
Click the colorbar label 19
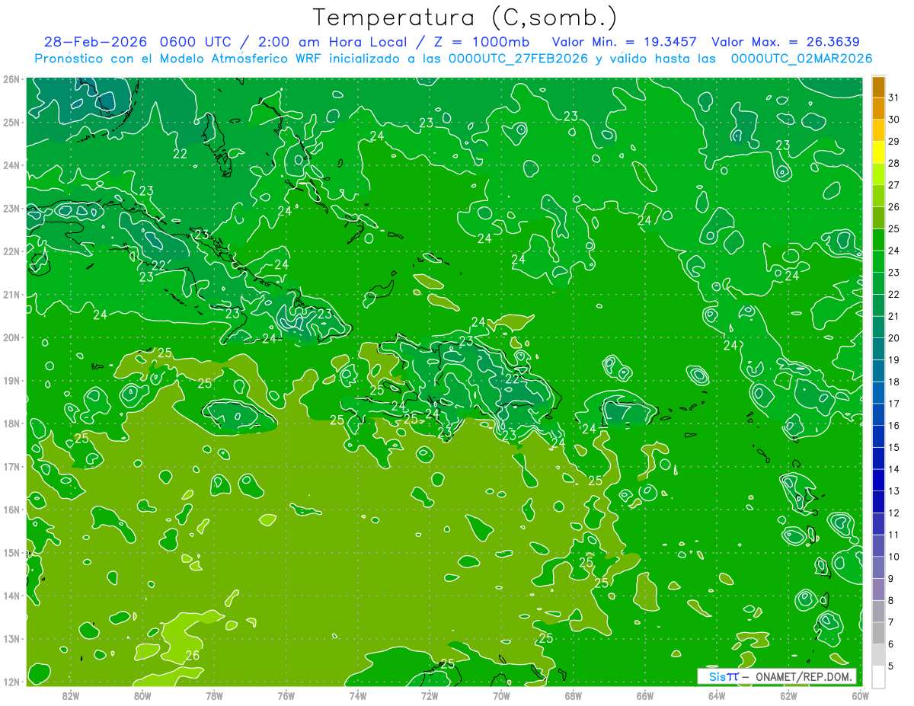[894, 359]
